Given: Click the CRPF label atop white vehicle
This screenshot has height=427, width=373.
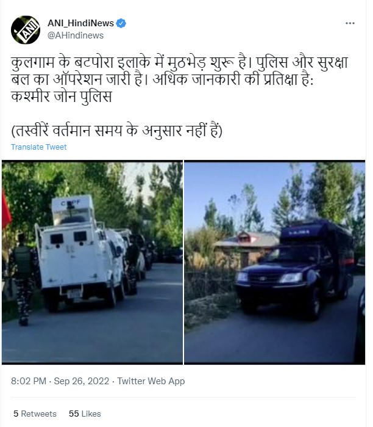Looking at the screenshot, I should 71,203.
